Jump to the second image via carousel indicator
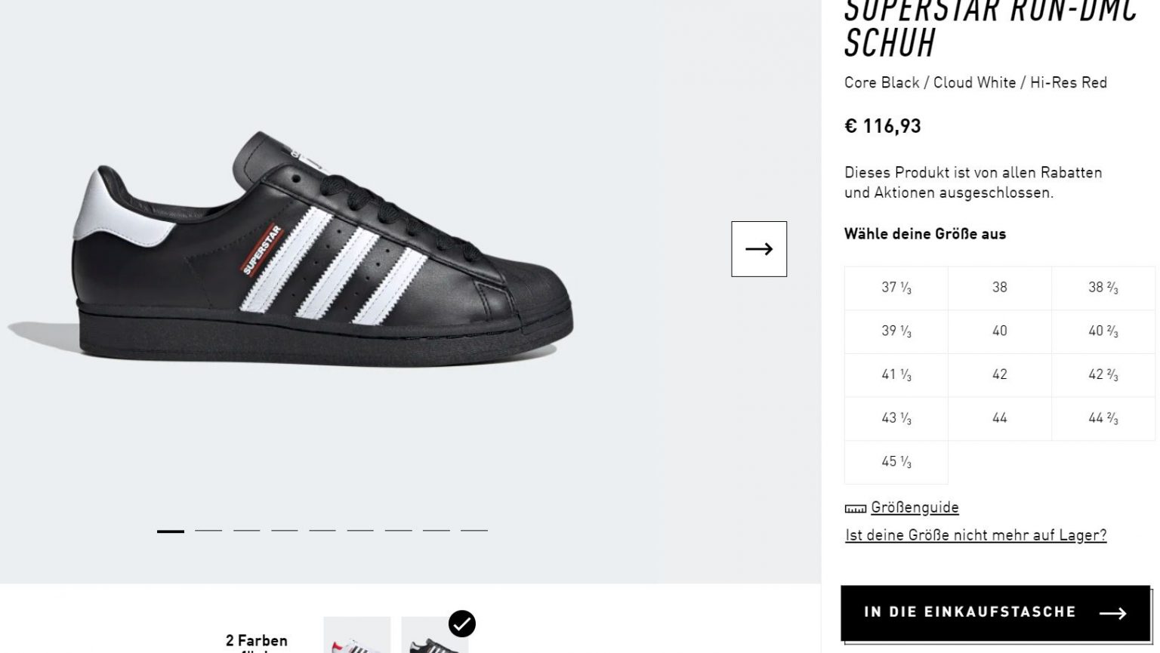This screenshot has height=653, width=1160. coord(208,531)
